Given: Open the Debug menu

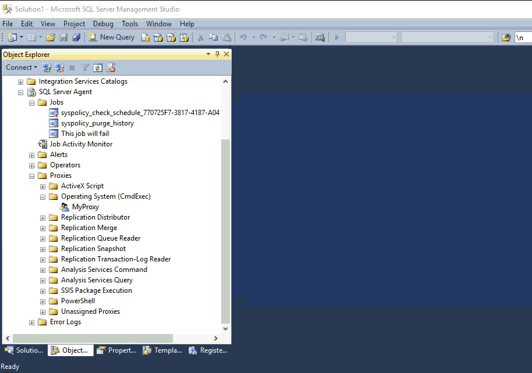Looking at the screenshot, I should 103,24.
